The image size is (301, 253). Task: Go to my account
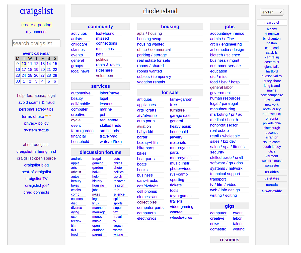(36, 32)
